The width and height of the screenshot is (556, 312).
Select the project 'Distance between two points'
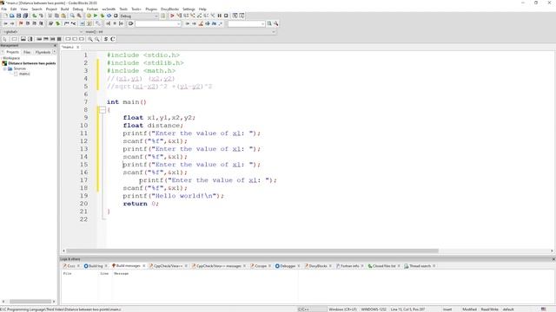[32, 63]
